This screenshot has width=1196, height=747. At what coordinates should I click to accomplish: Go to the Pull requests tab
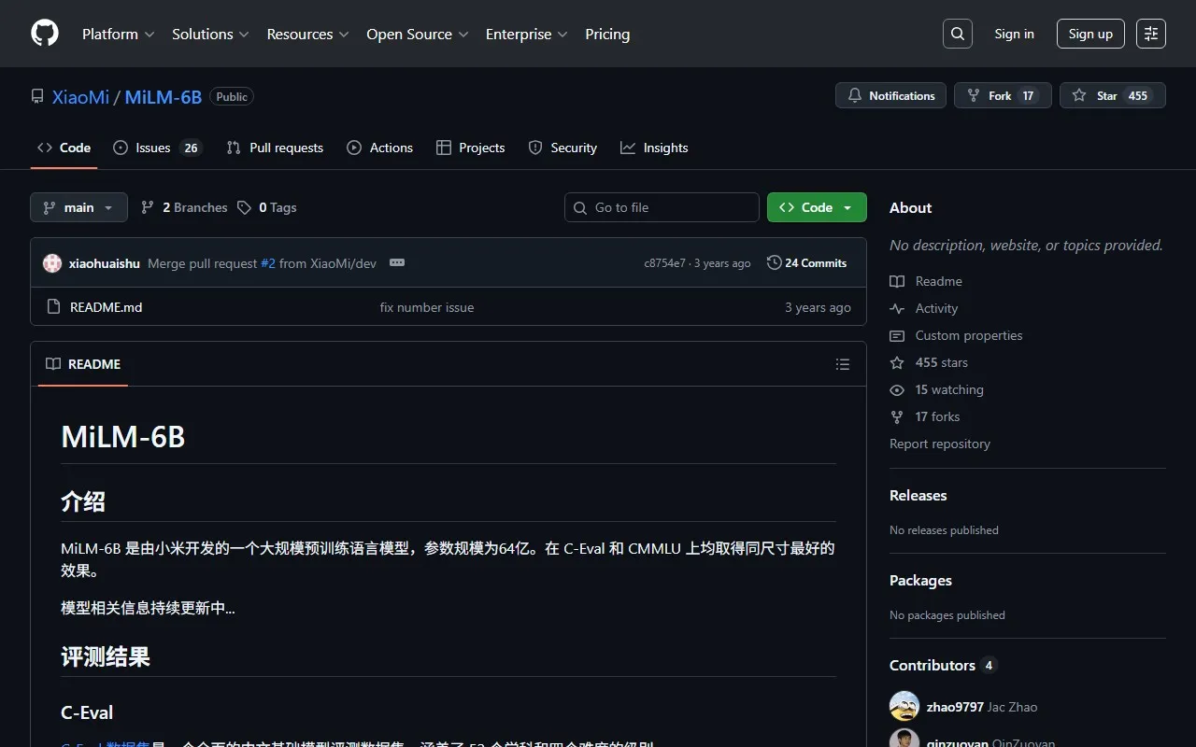point(275,148)
